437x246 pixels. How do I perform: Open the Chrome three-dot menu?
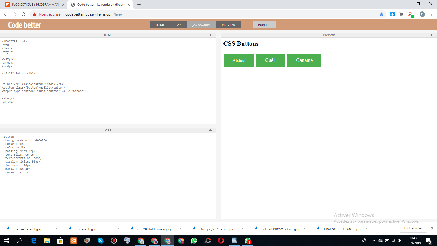click(431, 14)
